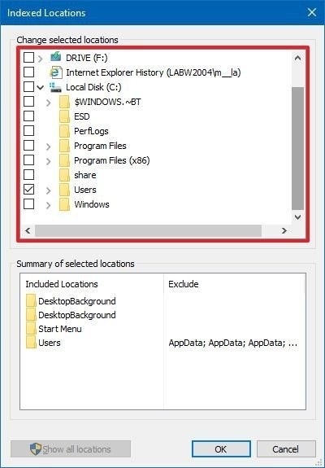
Task: Check the Windows folder checkbox
Action: (x=28, y=203)
